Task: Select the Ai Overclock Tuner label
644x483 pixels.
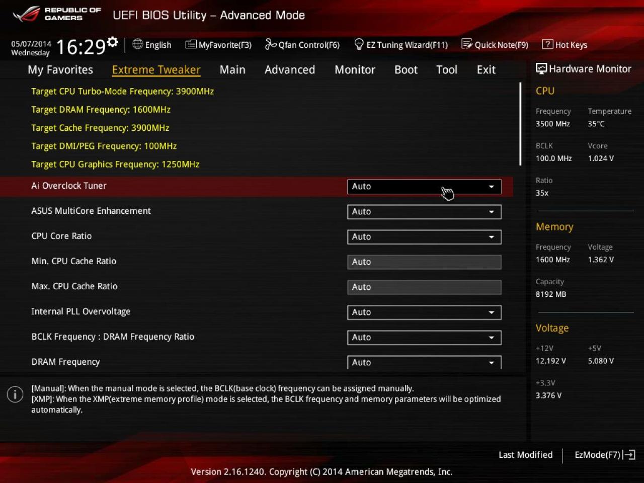Action: pos(69,186)
